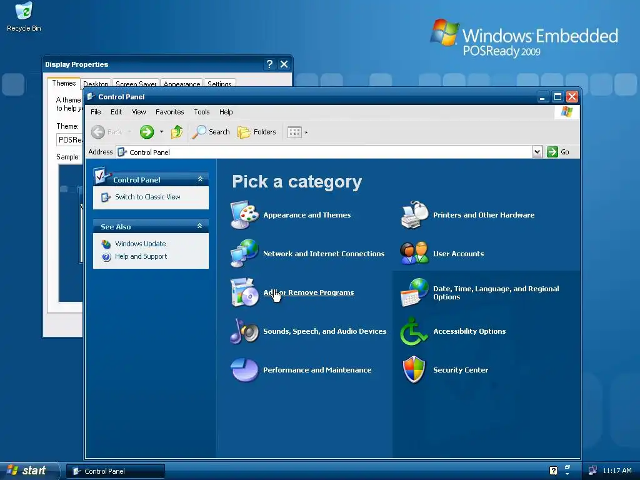Image resolution: width=640 pixels, height=480 pixels.
Task: Open the Security Center shield icon
Action: click(x=414, y=370)
